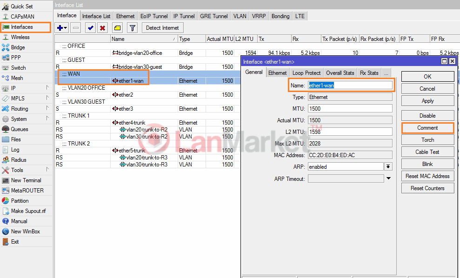Remove the interface with the red X icon
The image size is (460, 278).
click(103, 27)
